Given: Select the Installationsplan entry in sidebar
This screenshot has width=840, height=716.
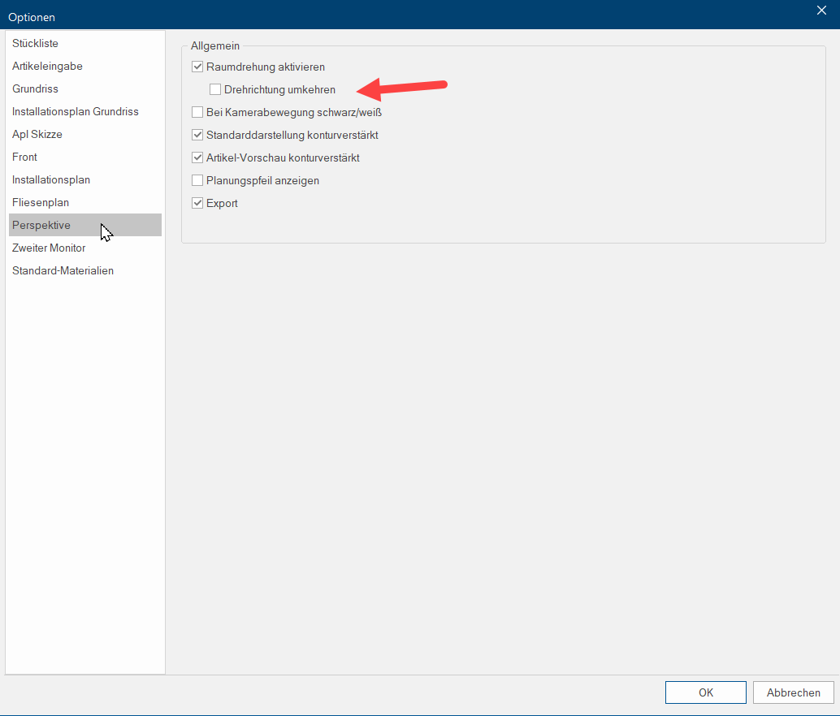Looking at the screenshot, I should (50, 179).
